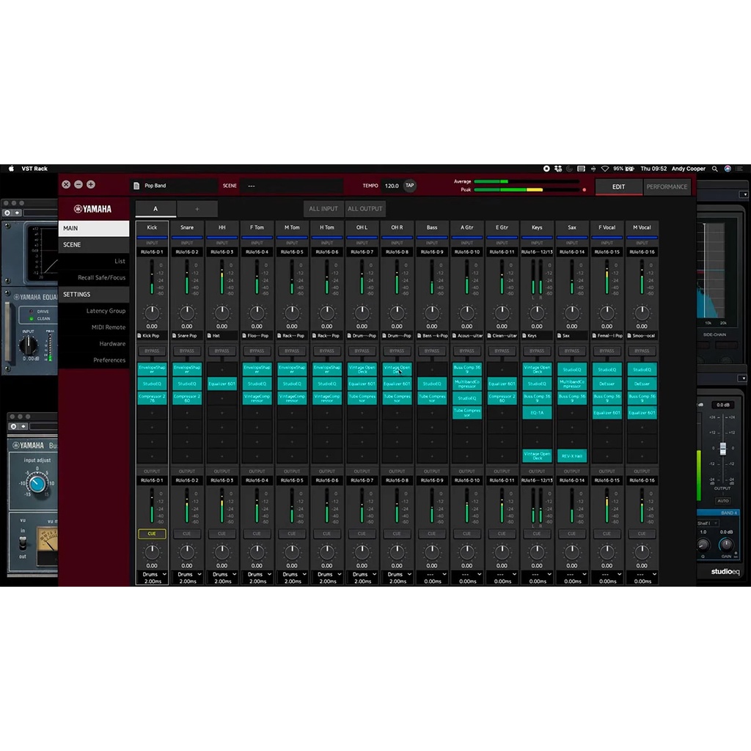This screenshot has height=751, width=751.
Task: Enable CUE on Snare channel
Action: [187, 534]
